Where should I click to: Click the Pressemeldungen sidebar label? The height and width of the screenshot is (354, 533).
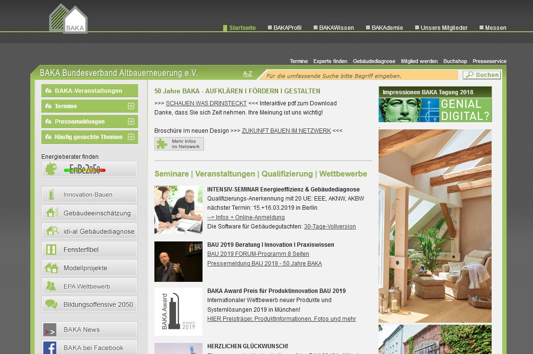[79, 121]
